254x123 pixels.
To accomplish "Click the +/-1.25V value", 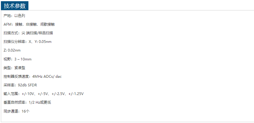I will (76, 94).
